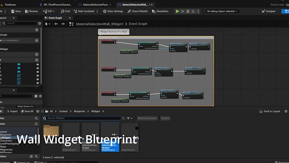Click 'Blueprints' in the content path
The image size is (289, 163).
pos(79,112)
